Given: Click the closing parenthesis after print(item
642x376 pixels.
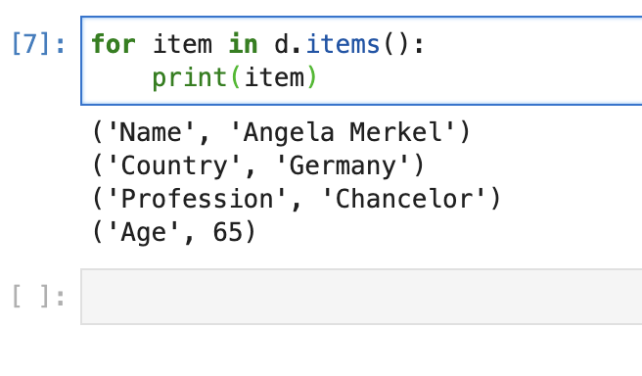Looking at the screenshot, I should [312, 77].
